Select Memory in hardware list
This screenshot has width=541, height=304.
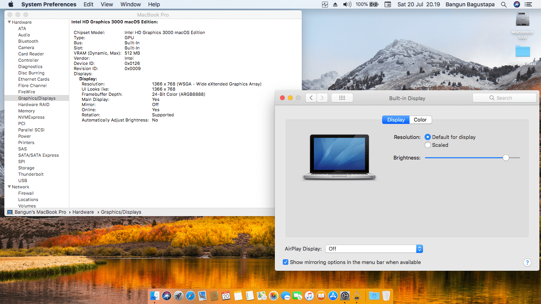[27, 111]
